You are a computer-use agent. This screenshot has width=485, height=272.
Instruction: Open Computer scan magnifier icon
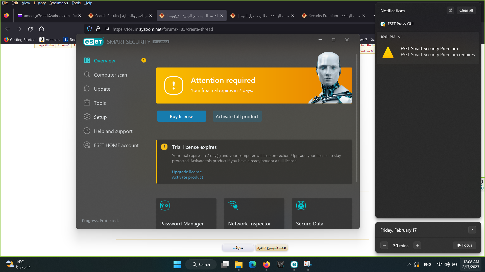coord(87,75)
